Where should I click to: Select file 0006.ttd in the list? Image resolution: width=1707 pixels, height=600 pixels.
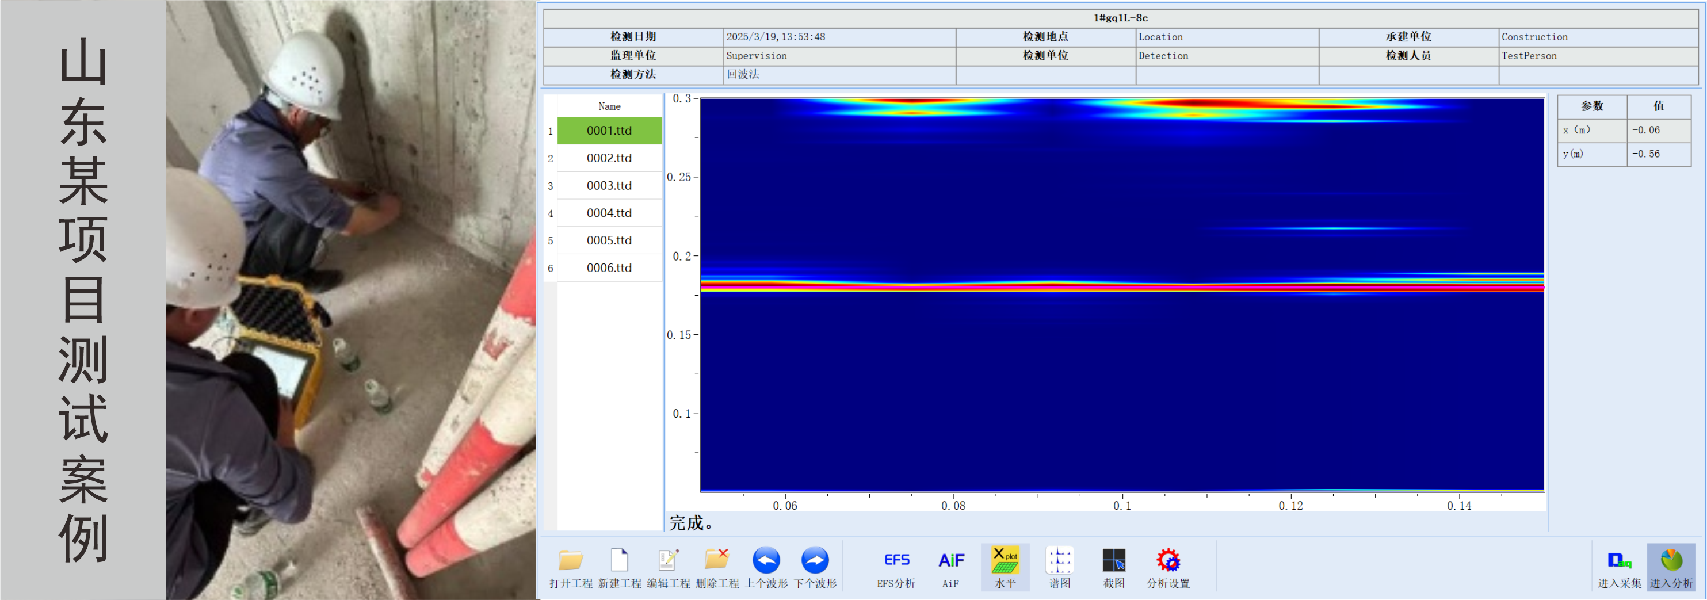tap(609, 268)
